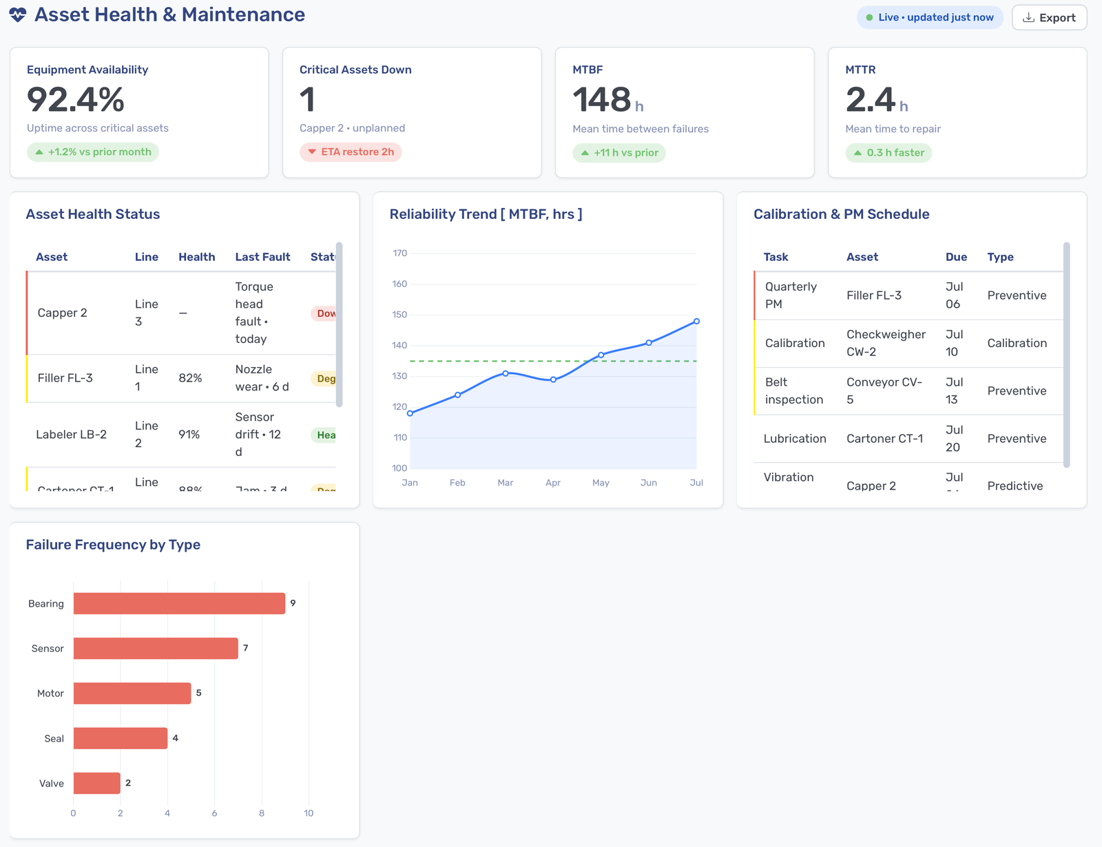Click the Seal failure bar
Image resolution: width=1102 pixels, height=847 pixels.
point(121,738)
